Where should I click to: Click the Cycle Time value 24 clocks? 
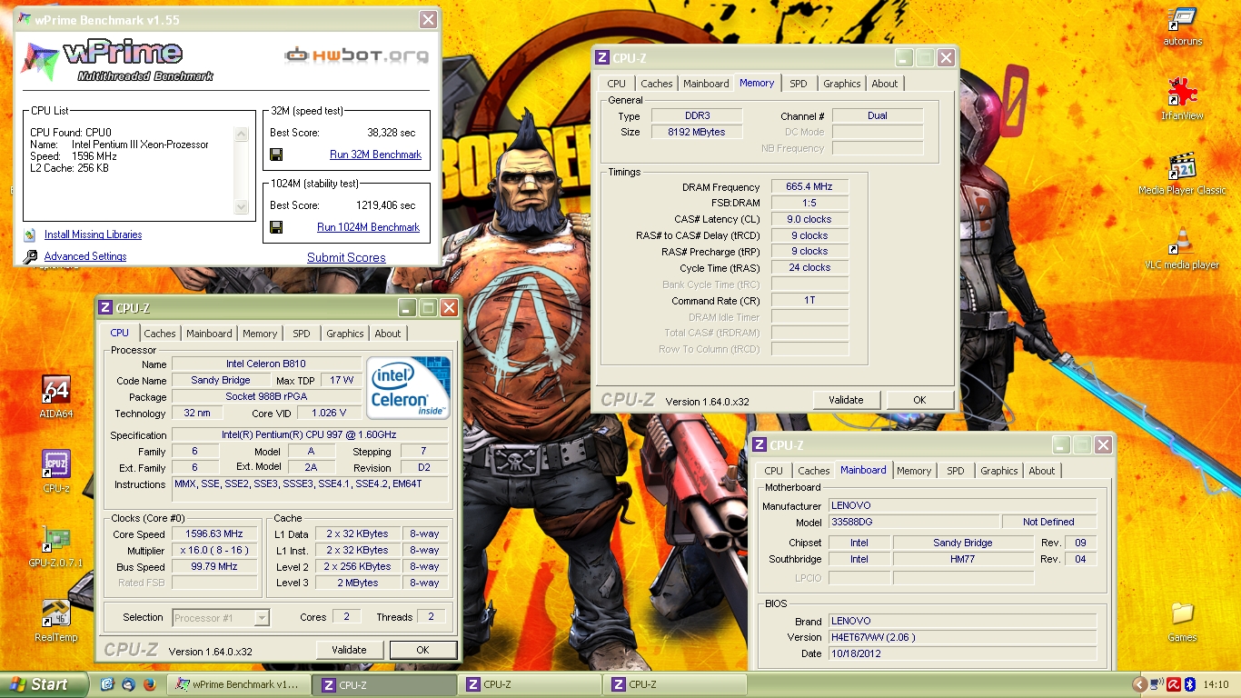click(x=809, y=267)
